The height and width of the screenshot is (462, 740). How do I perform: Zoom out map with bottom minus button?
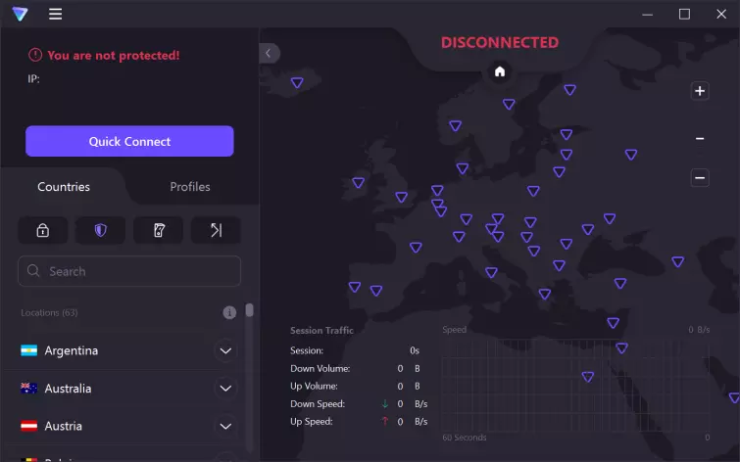click(700, 177)
